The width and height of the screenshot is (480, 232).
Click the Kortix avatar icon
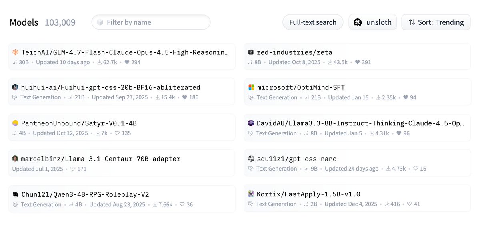click(x=251, y=194)
